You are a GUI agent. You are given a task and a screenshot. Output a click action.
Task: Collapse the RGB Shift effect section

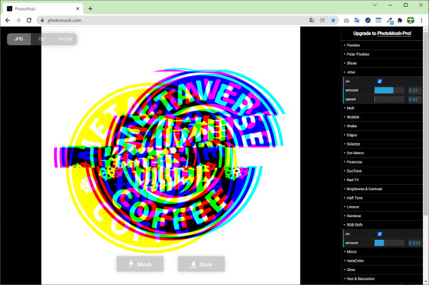pos(382,224)
